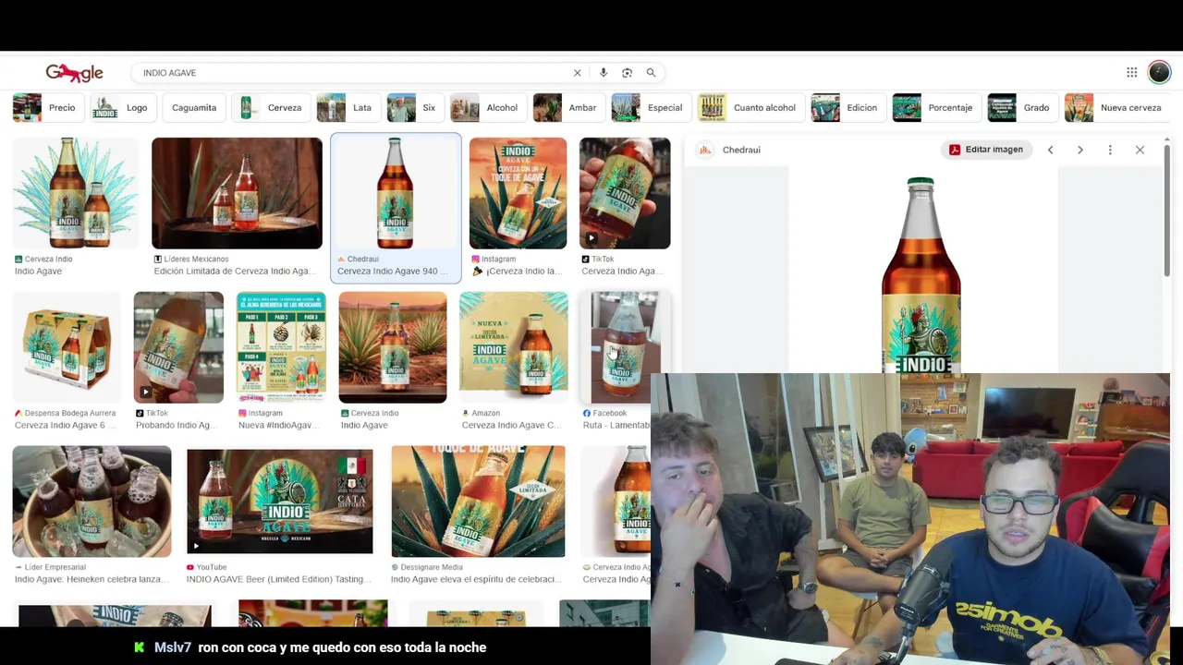Start voice search with the microphone icon
The height and width of the screenshot is (665, 1183).
click(x=604, y=73)
